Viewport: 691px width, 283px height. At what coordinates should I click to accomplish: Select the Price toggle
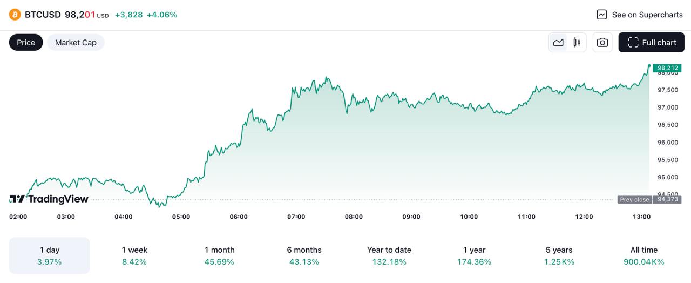26,42
